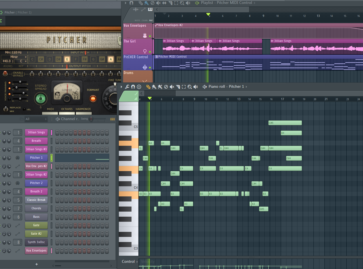Toggle the Formant button on Pitcher

93,98
